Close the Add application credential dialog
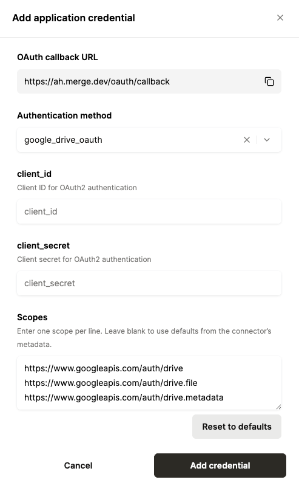 pos(280,18)
